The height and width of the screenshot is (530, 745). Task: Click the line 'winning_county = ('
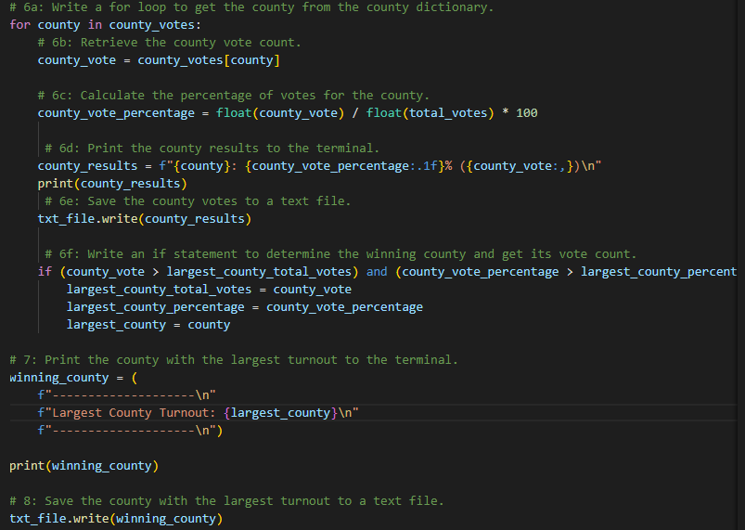(73, 378)
